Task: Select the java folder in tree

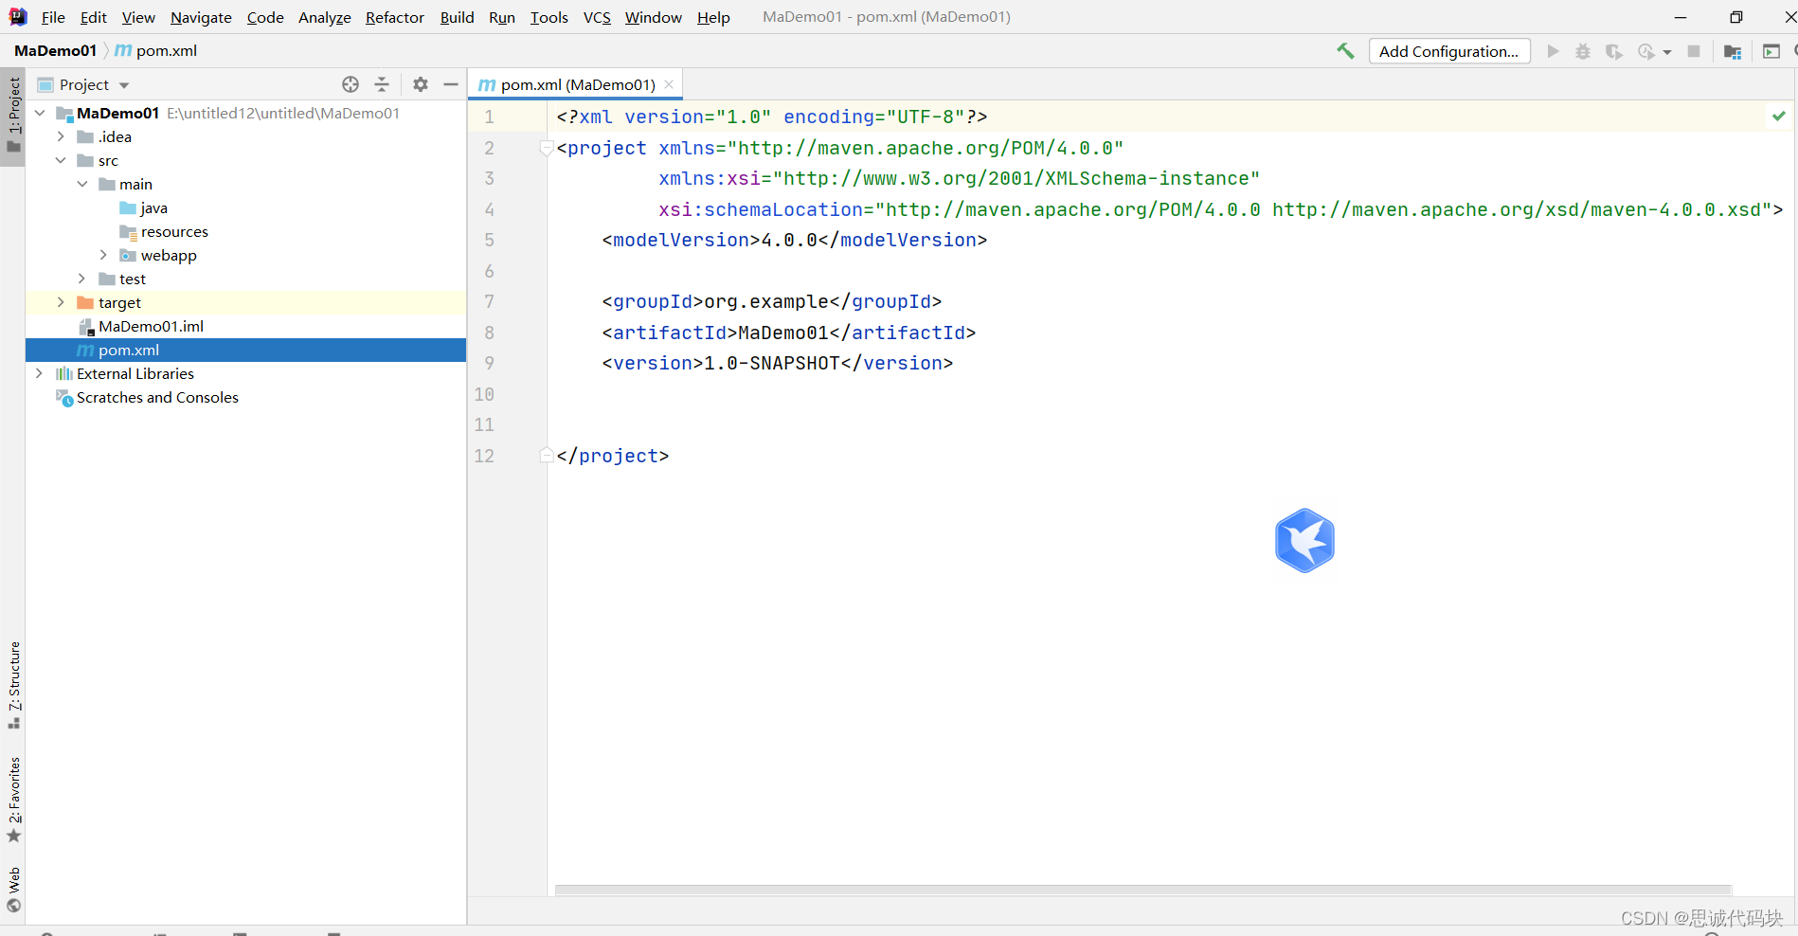Action: (144, 207)
